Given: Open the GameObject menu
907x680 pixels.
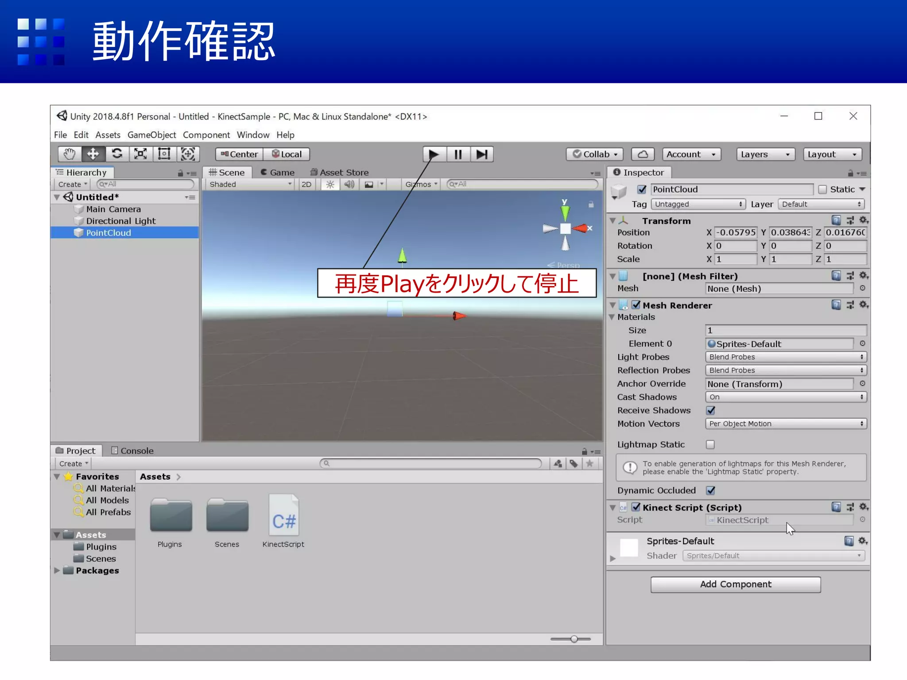Looking at the screenshot, I should click(x=151, y=135).
